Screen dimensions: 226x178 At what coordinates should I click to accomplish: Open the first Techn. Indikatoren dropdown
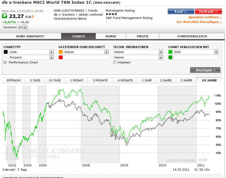(x=138, y=52)
